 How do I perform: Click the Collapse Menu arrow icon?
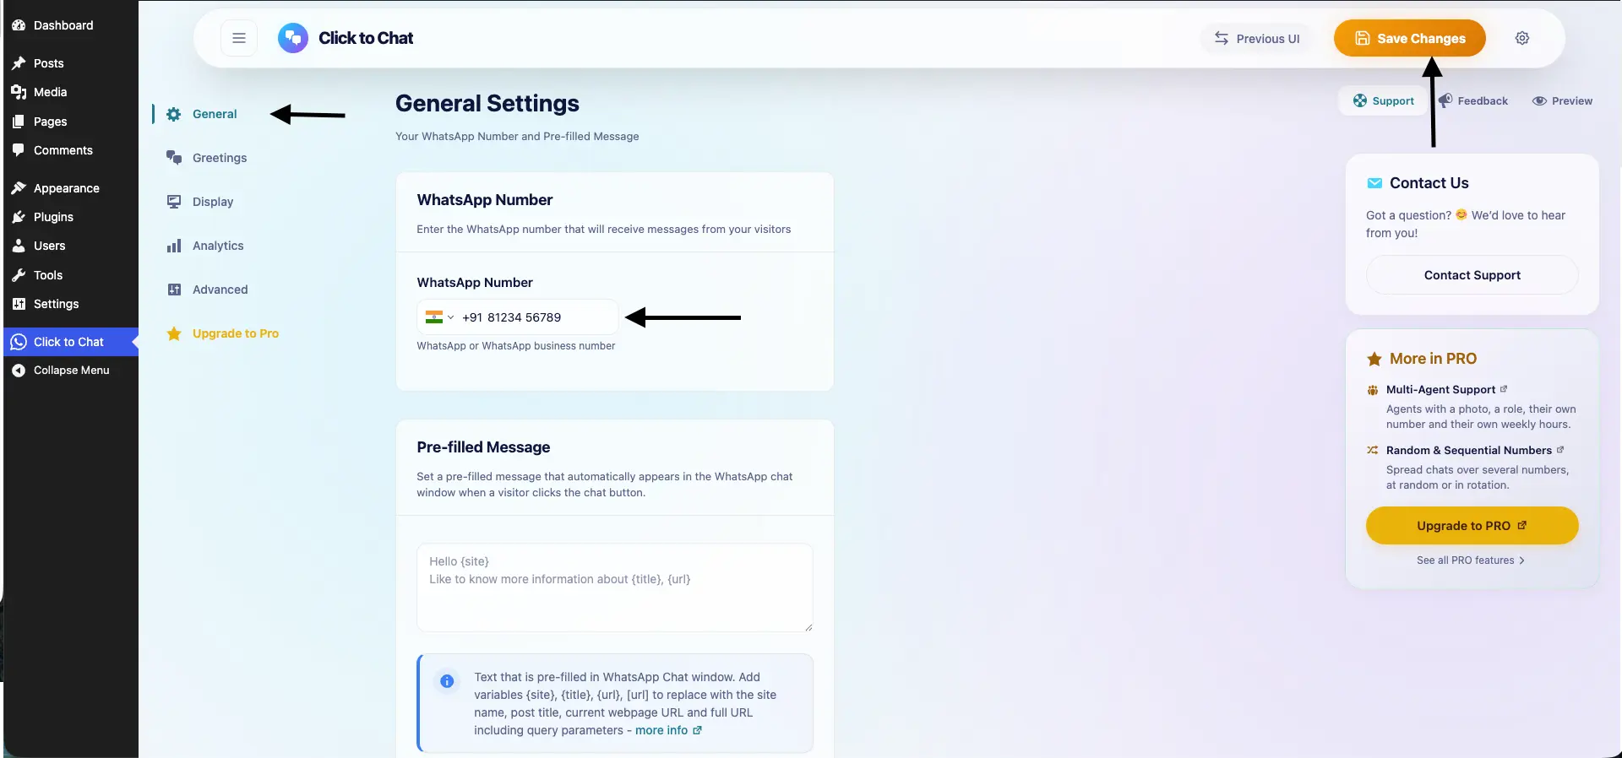19,371
